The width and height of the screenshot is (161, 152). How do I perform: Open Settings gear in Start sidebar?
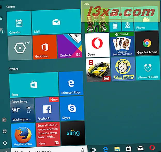[x=4, y=132]
